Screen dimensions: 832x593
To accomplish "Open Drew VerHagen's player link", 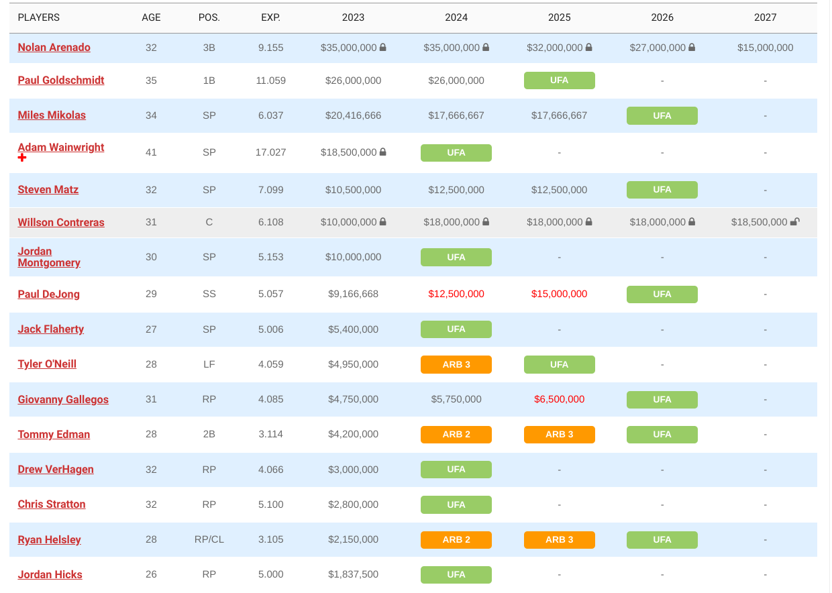I will pos(56,470).
